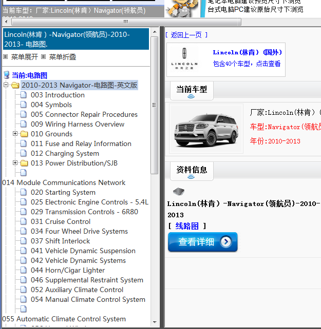Collapse the 2010-2013 Navigator root tree node
The image size is (321, 329).
6,85
